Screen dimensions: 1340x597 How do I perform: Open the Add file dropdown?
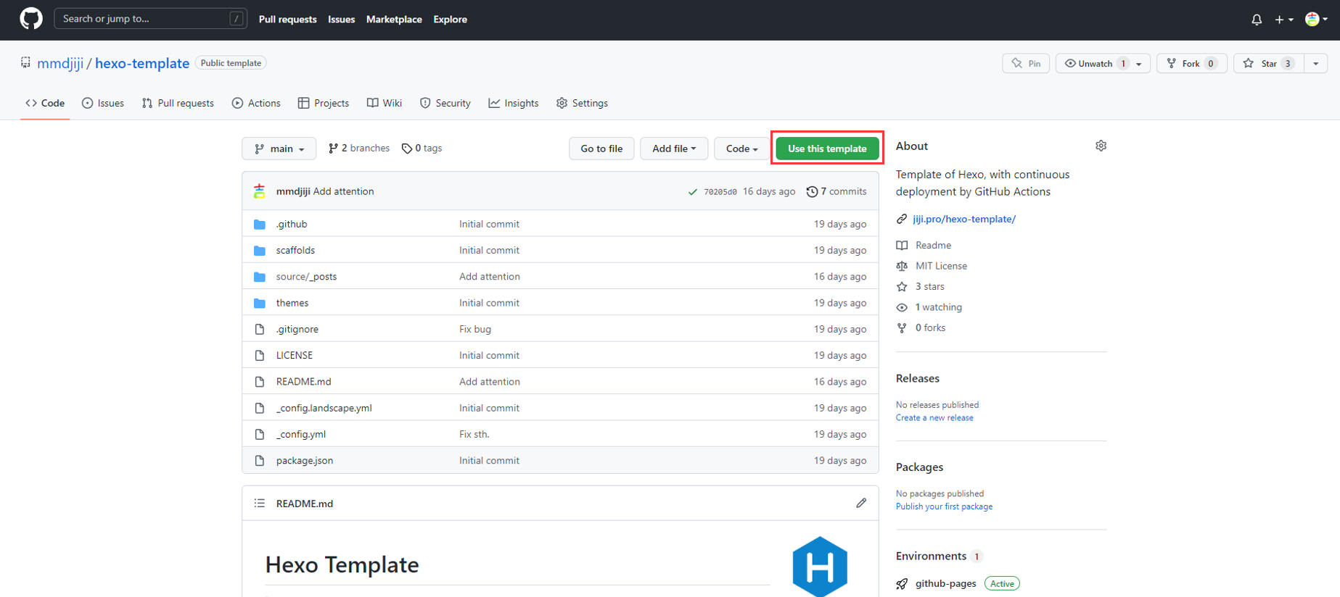(674, 149)
